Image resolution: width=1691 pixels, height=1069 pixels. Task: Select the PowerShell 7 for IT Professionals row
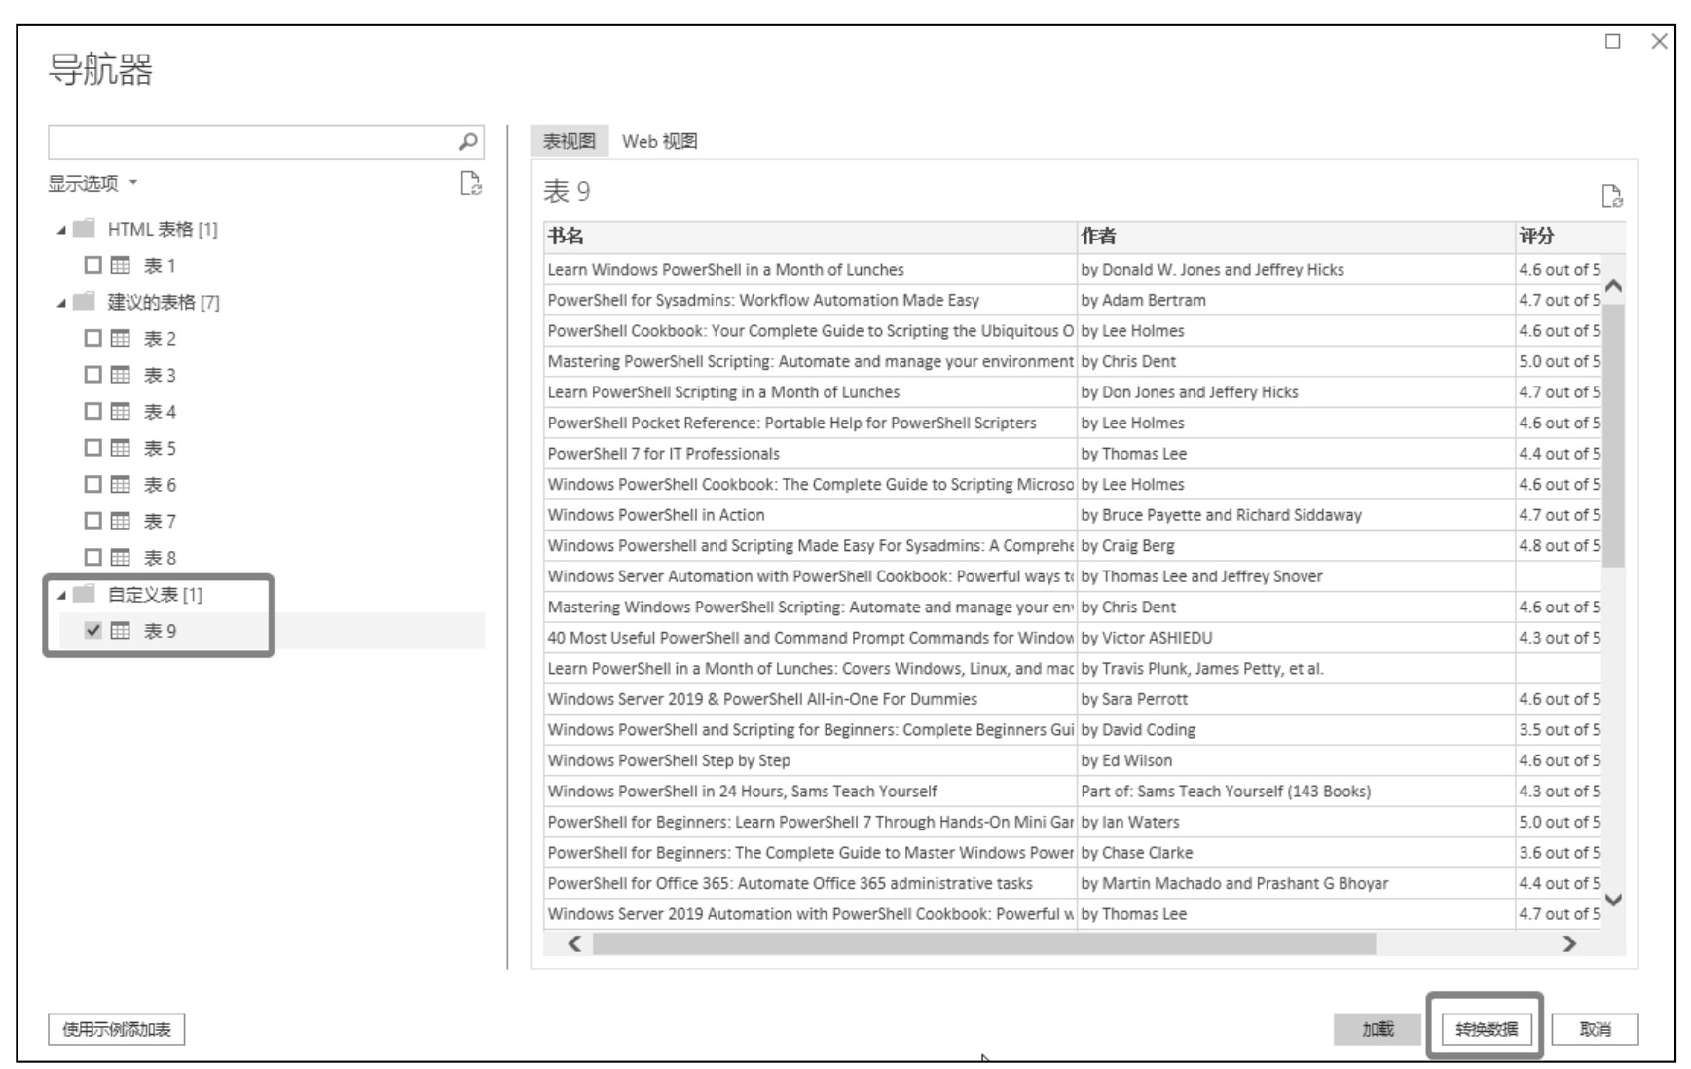(1072, 454)
